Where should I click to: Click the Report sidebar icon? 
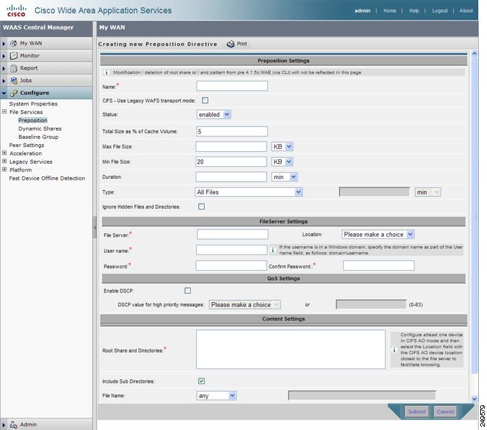(x=14, y=68)
